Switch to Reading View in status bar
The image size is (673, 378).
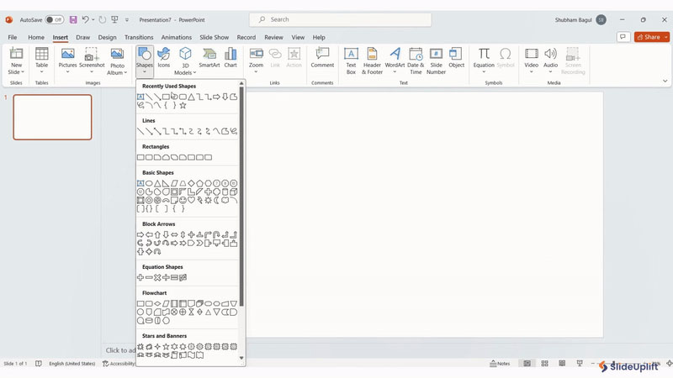pos(562,364)
